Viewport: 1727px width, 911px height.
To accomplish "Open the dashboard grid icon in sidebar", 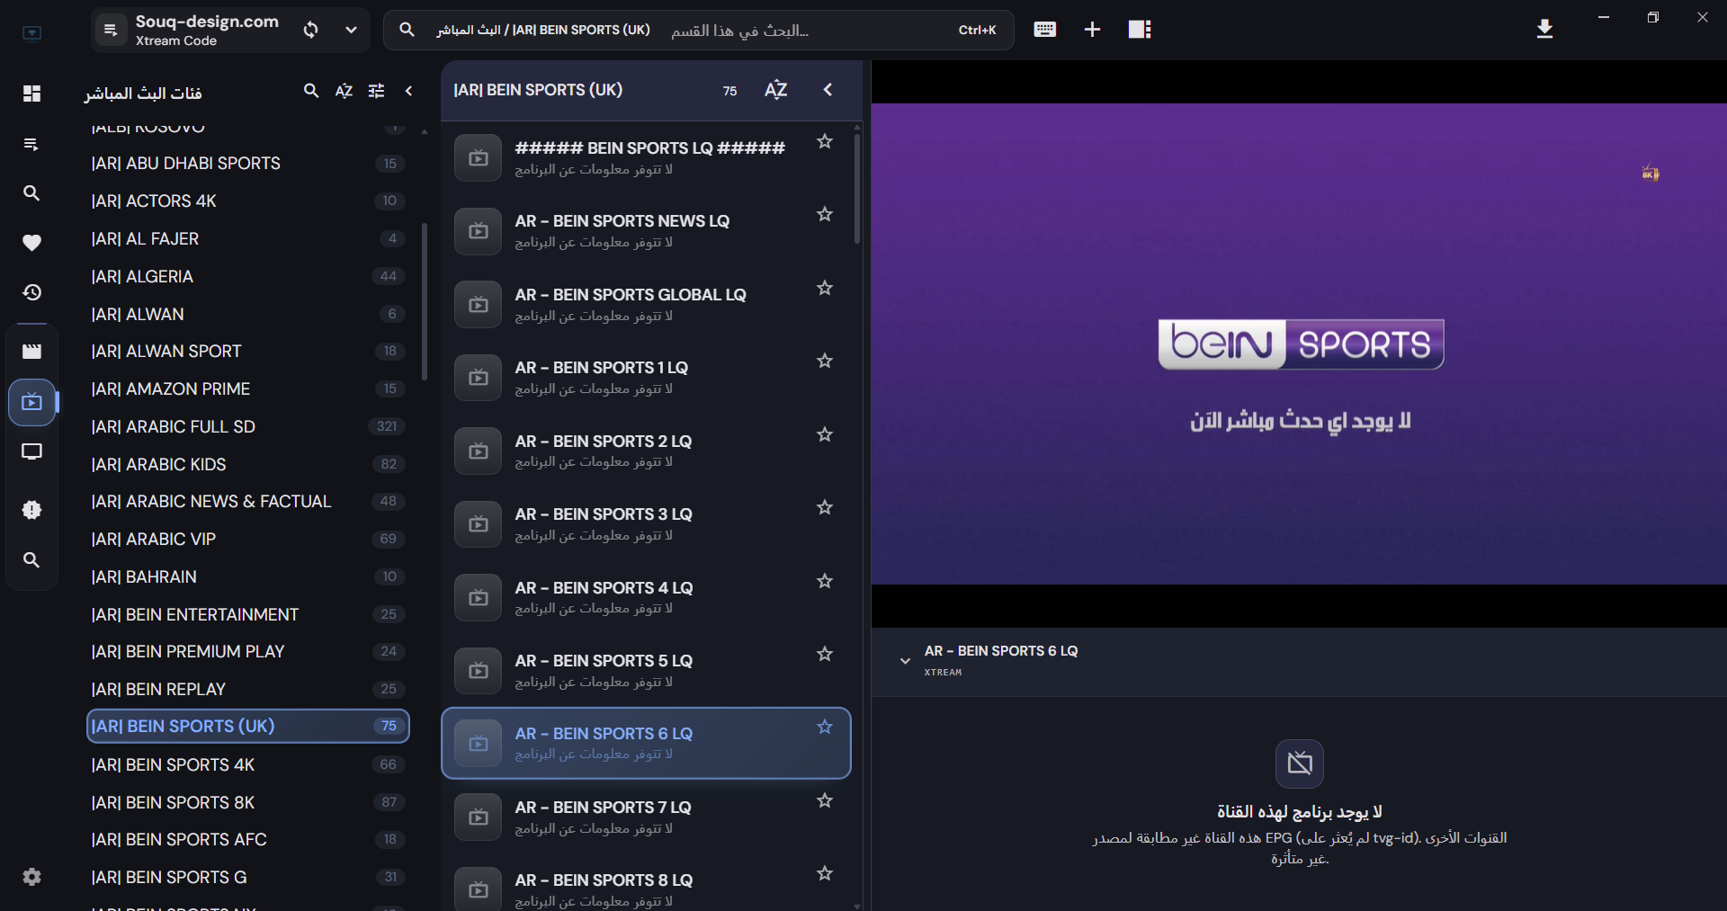I will (x=31, y=94).
